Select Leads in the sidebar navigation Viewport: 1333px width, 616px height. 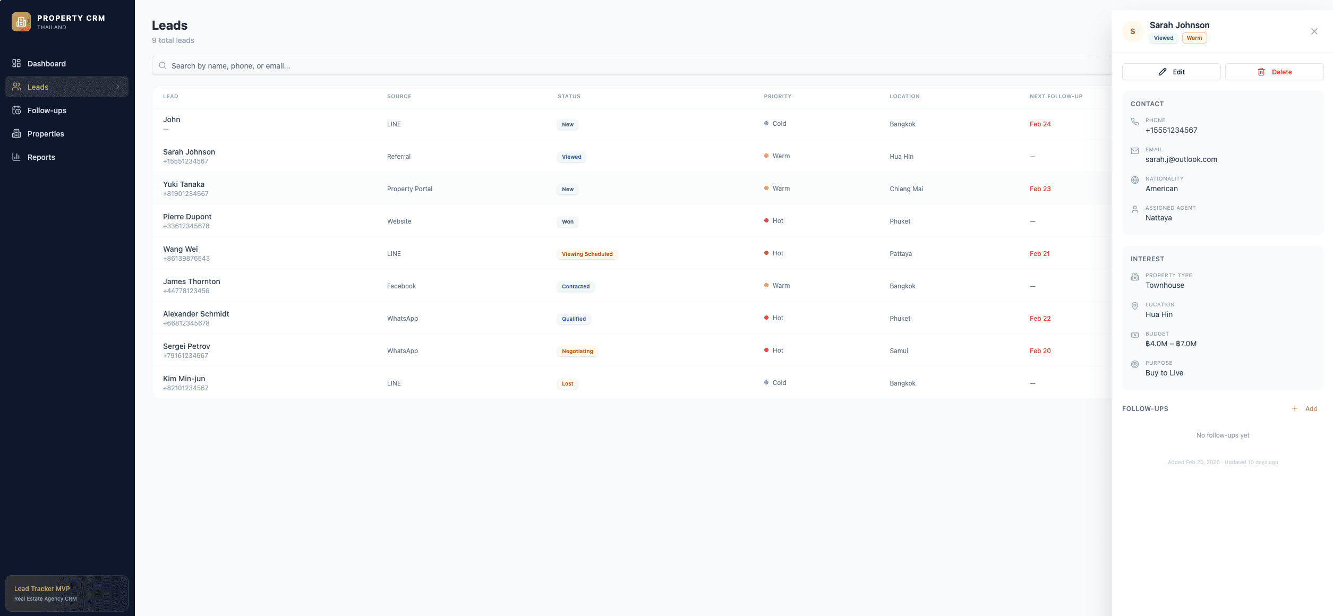[x=38, y=87]
